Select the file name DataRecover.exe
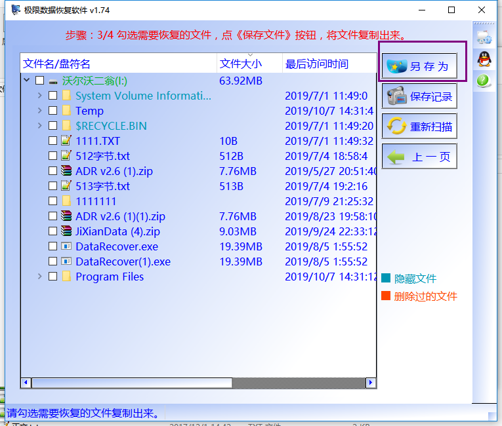The height and width of the screenshot is (426, 502). coord(117,246)
